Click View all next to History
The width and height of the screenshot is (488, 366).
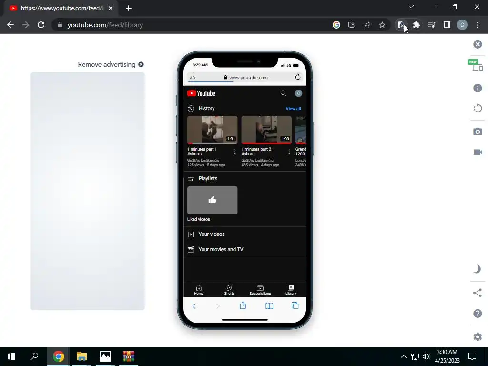click(293, 109)
